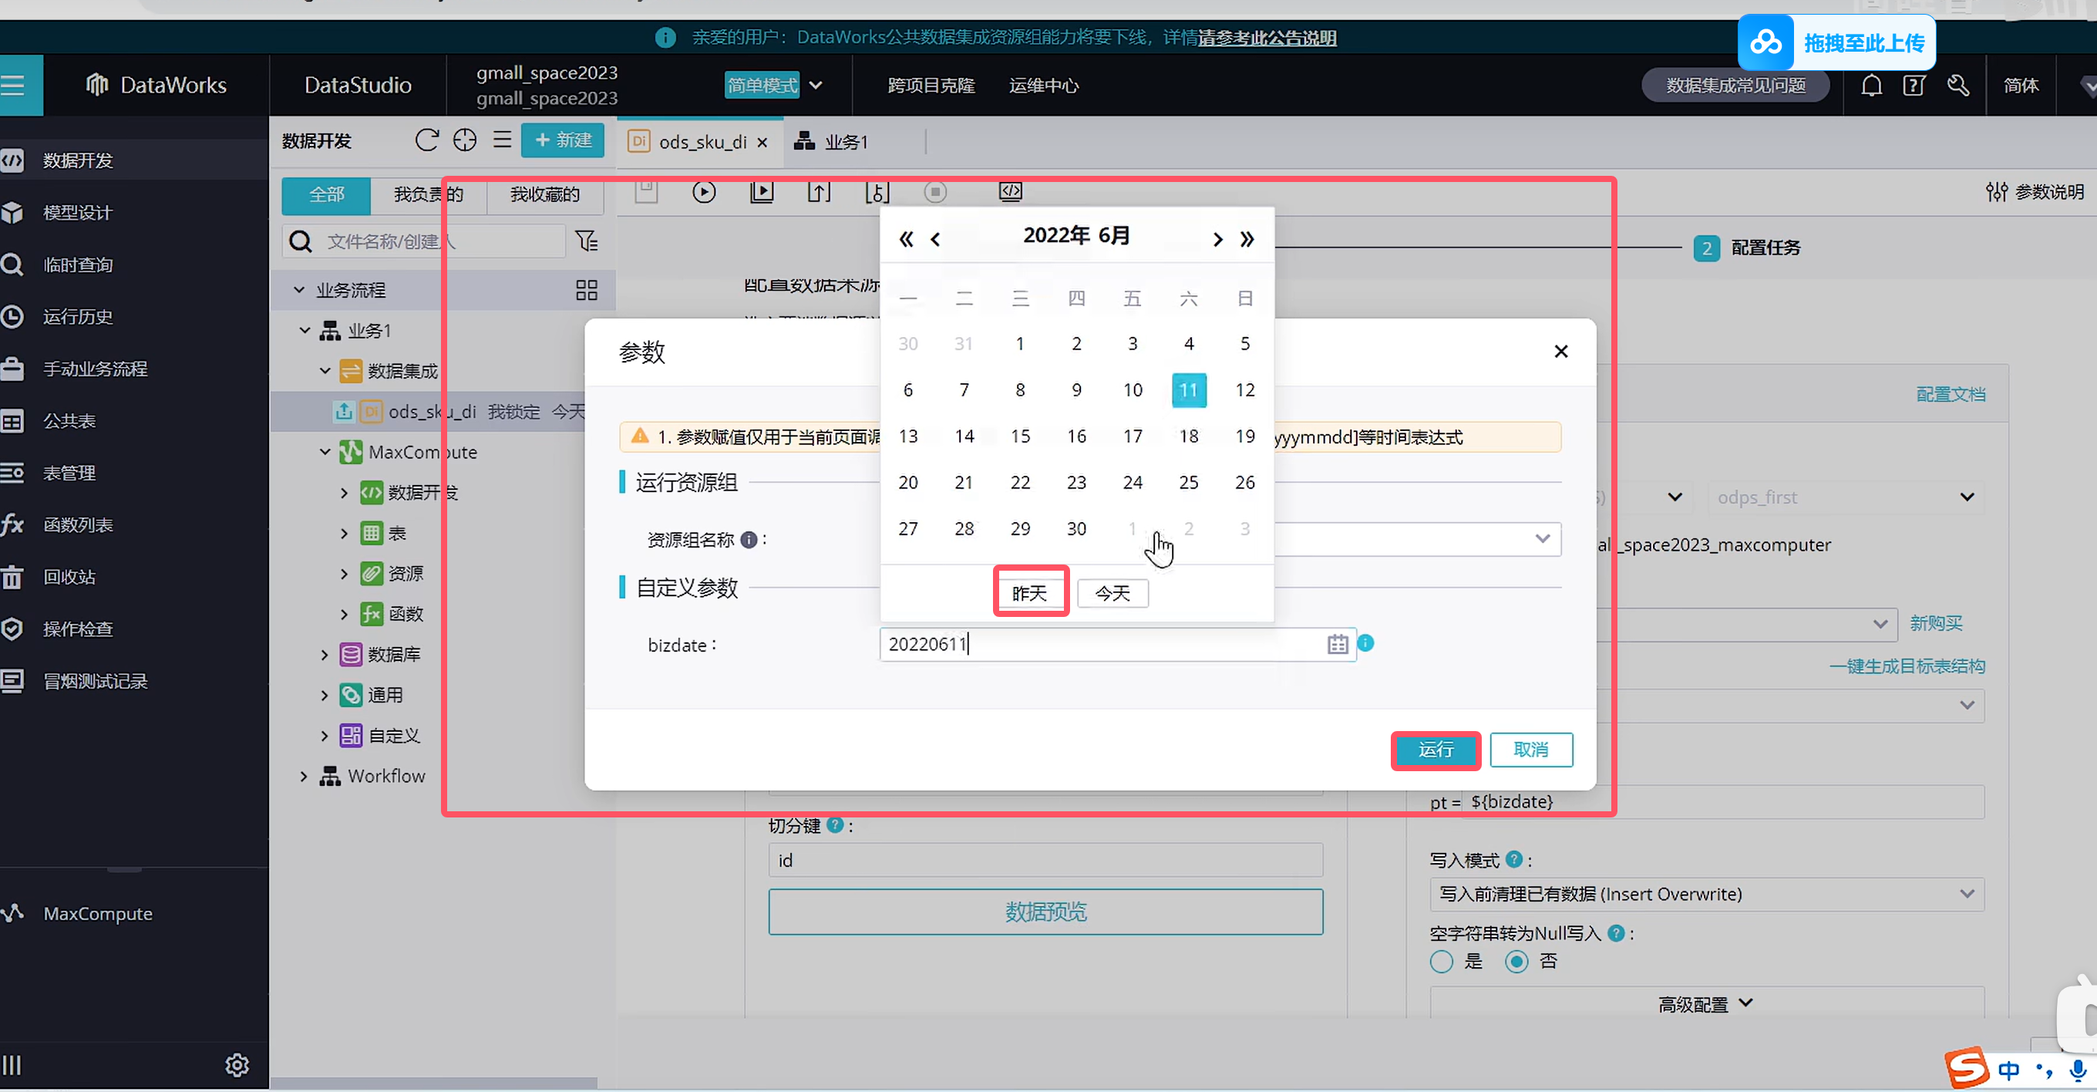Select 是 radio for empty string to Null

(1441, 962)
